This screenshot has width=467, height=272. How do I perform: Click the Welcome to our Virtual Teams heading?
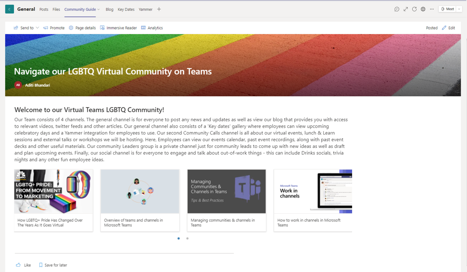tap(89, 110)
